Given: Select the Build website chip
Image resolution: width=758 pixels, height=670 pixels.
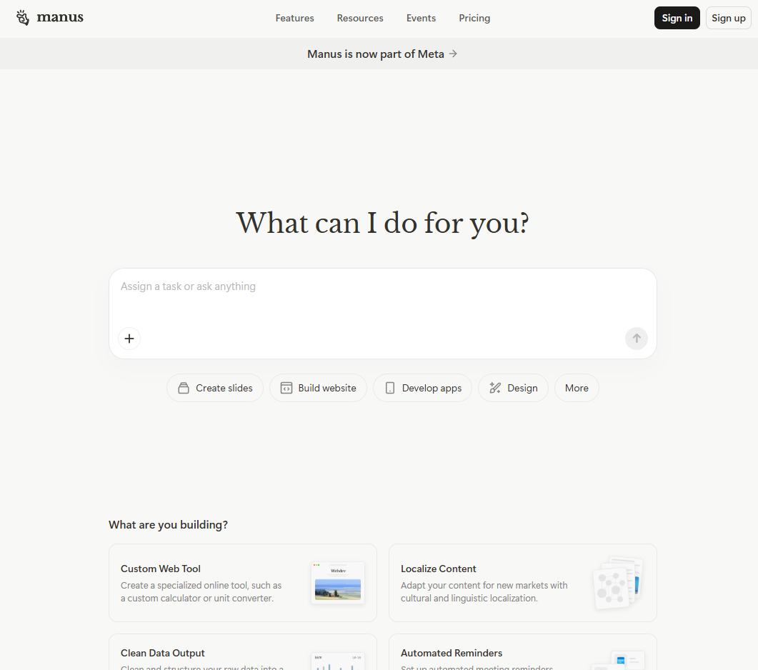Looking at the screenshot, I should (x=318, y=388).
